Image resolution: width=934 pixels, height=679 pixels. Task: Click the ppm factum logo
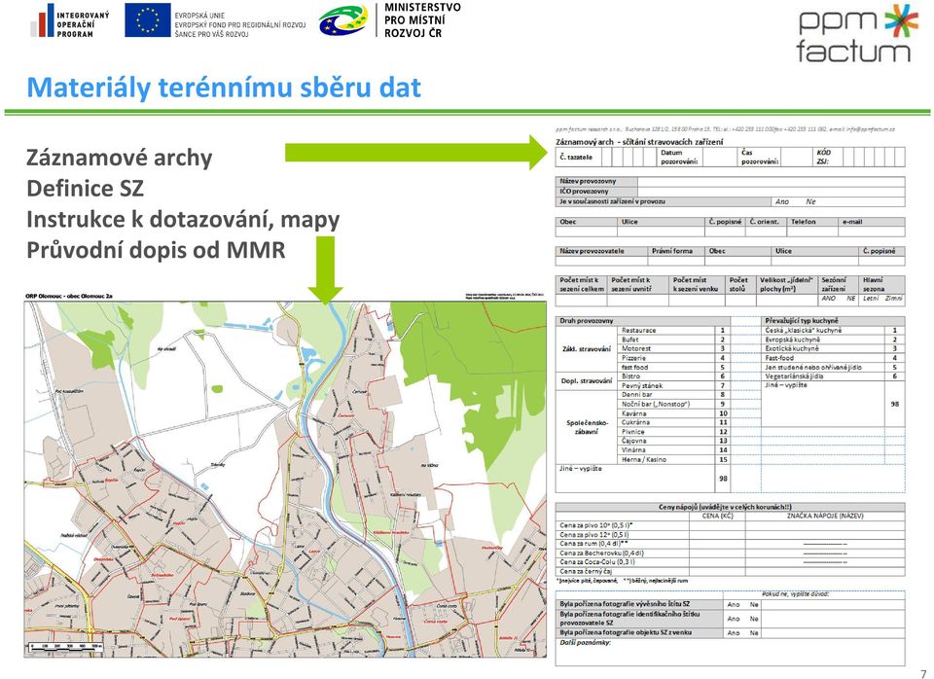(x=853, y=33)
